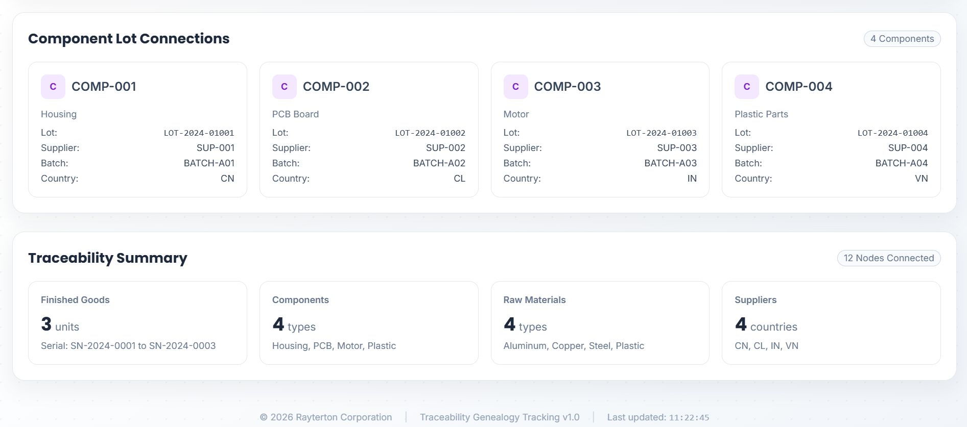Select lot number LOT-2024-01004
Image resolution: width=967 pixels, height=427 pixels.
[892, 133]
